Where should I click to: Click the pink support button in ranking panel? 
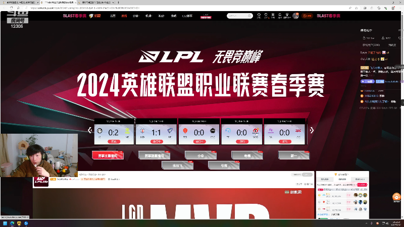(362, 185)
